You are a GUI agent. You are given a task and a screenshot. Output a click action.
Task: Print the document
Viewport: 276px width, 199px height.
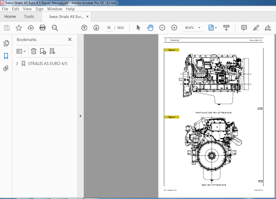tap(43, 28)
